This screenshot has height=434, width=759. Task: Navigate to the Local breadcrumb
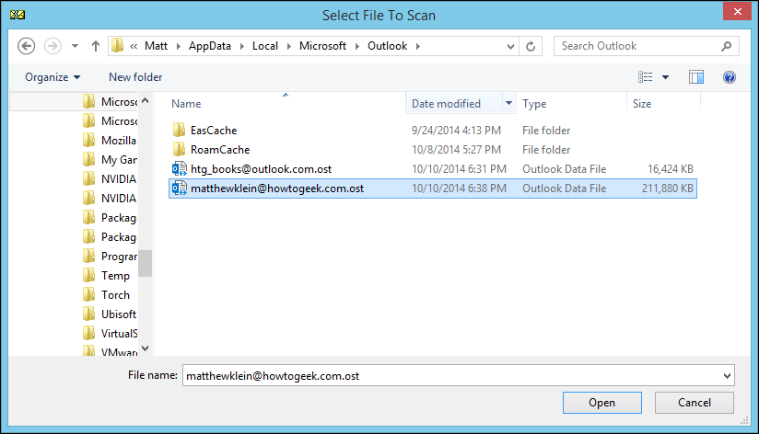coord(264,46)
